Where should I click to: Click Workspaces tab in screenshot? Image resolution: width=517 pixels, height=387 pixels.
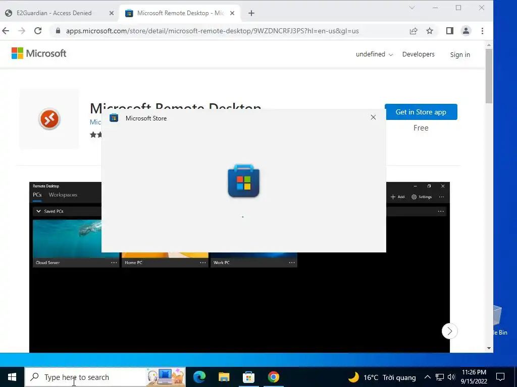pos(63,195)
